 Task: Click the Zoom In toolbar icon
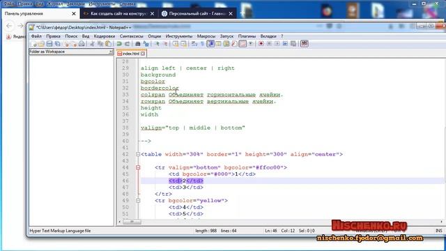coord(157,44)
